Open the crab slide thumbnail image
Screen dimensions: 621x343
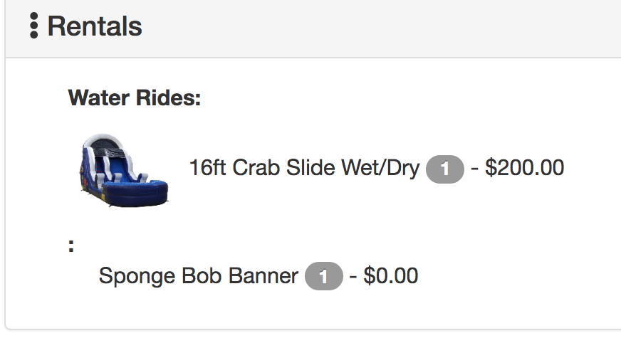[x=123, y=168]
